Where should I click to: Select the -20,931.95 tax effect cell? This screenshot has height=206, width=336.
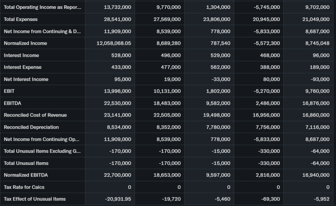118,199
